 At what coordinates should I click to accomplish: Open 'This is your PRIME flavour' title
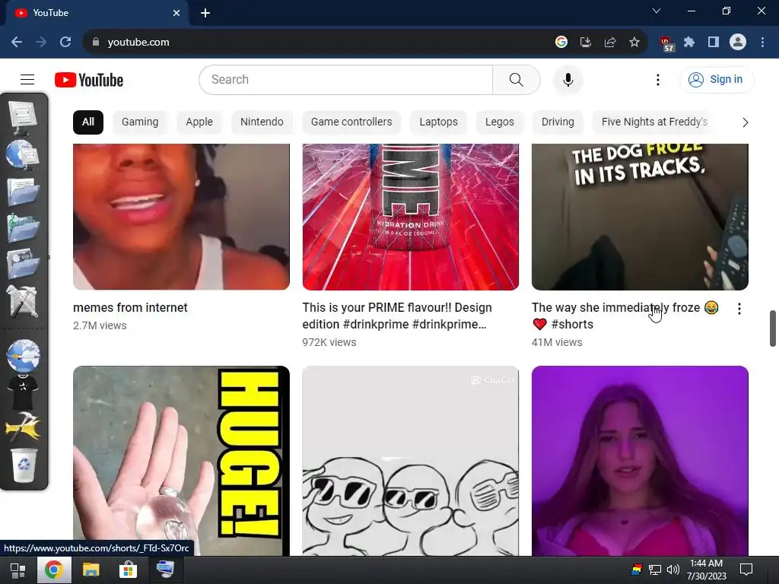[x=397, y=316]
